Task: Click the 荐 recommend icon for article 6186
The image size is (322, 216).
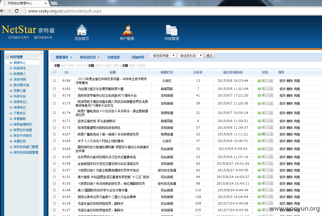Action: point(267,81)
